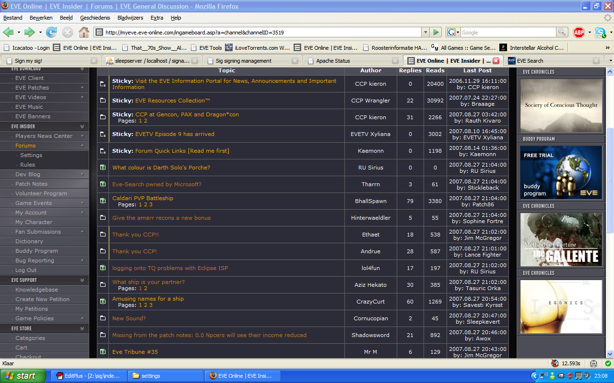Open the Bestand menu
Screen dimensions: 614x383
click(13, 18)
